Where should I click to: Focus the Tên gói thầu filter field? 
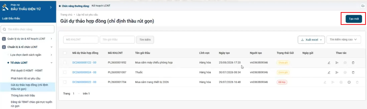[x=117, y=40]
